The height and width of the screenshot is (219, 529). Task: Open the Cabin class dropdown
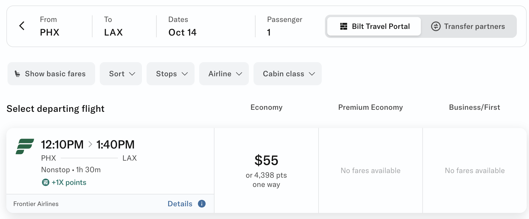point(287,74)
